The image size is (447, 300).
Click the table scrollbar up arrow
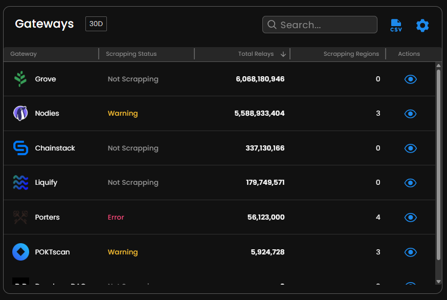pyautogui.click(x=438, y=66)
